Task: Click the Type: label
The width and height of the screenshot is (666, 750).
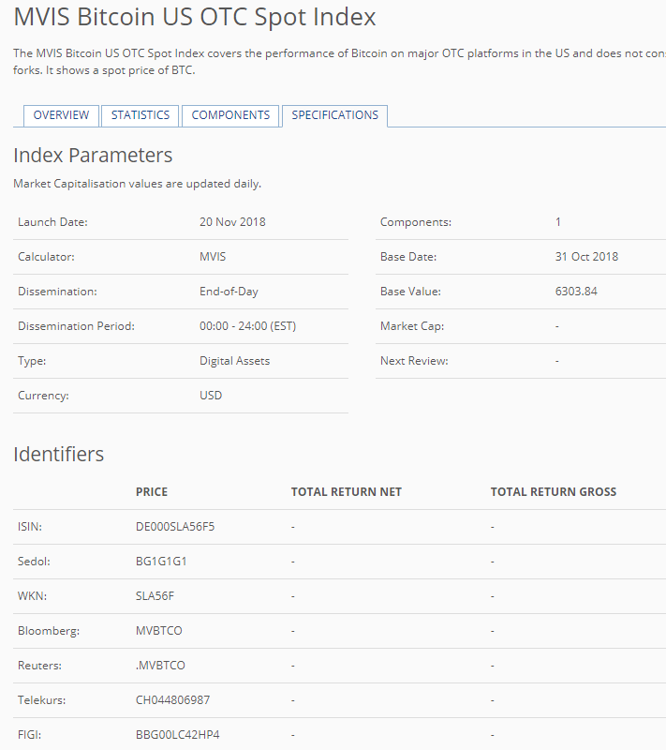Action: click(32, 361)
